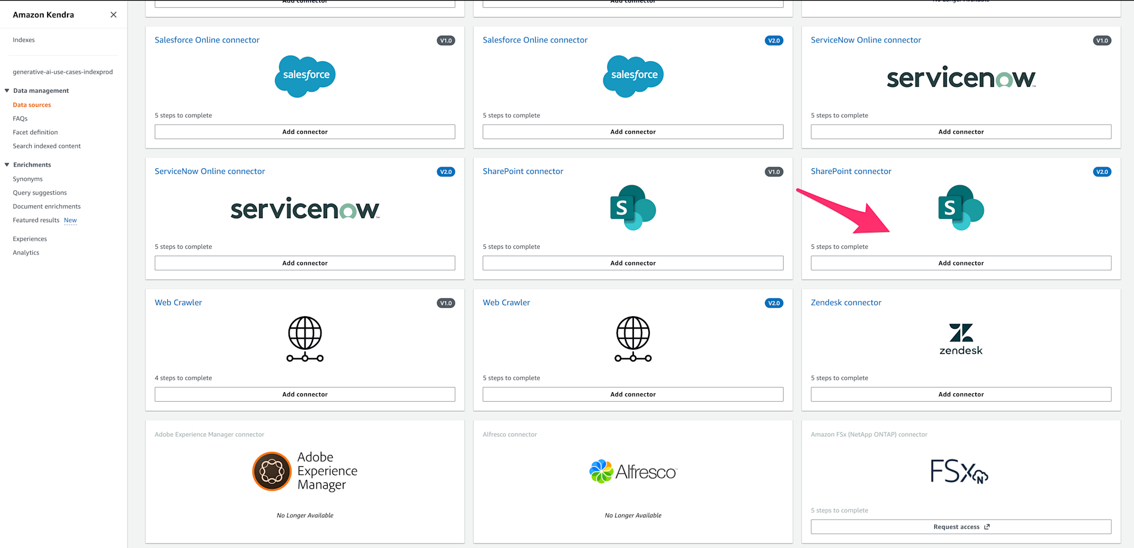Viewport: 1134px width, 548px height.
Task: Click the Zendesk logo
Action: click(961, 339)
